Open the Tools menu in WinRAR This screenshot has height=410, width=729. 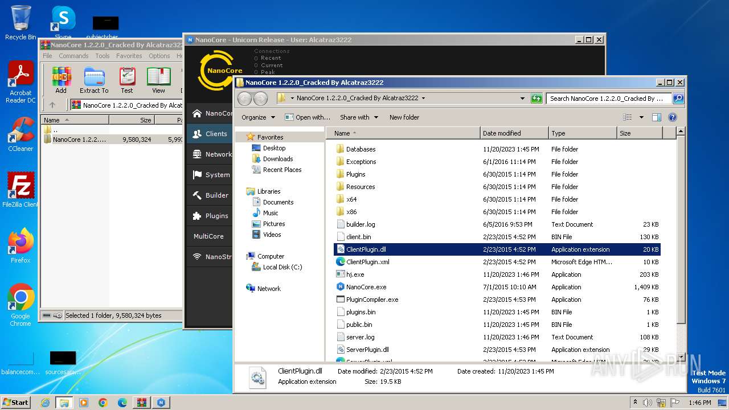click(x=103, y=56)
